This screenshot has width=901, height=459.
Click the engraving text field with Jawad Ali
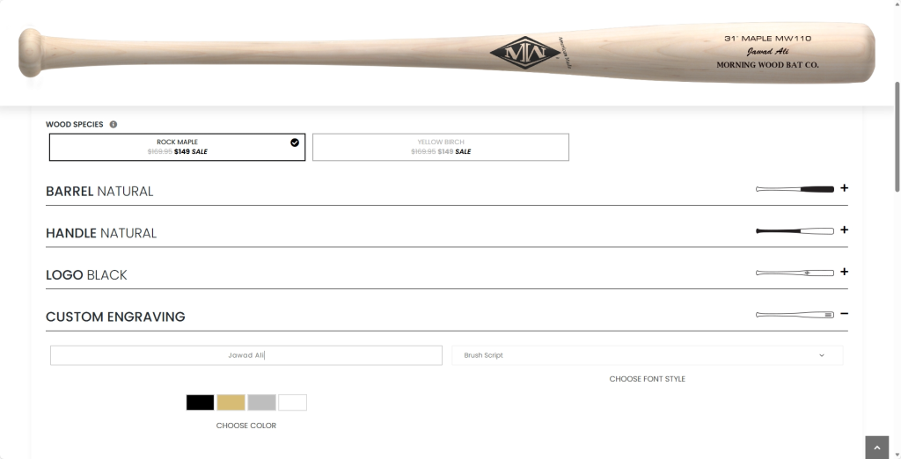tap(246, 355)
